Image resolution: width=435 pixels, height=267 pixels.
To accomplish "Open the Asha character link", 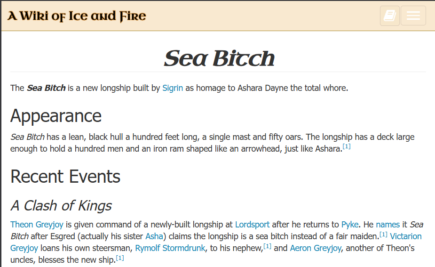I will pos(154,236).
